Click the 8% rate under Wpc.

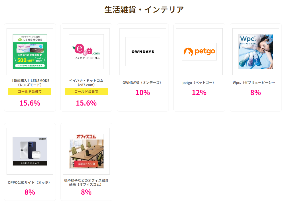(255, 92)
